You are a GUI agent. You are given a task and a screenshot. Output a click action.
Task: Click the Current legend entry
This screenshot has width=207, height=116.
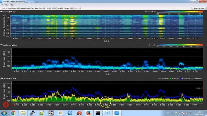[163, 79]
